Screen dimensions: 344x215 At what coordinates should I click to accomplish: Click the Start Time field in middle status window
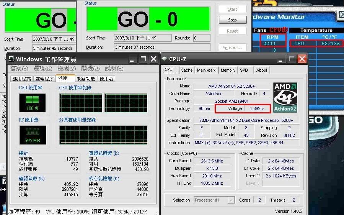(143, 38)
